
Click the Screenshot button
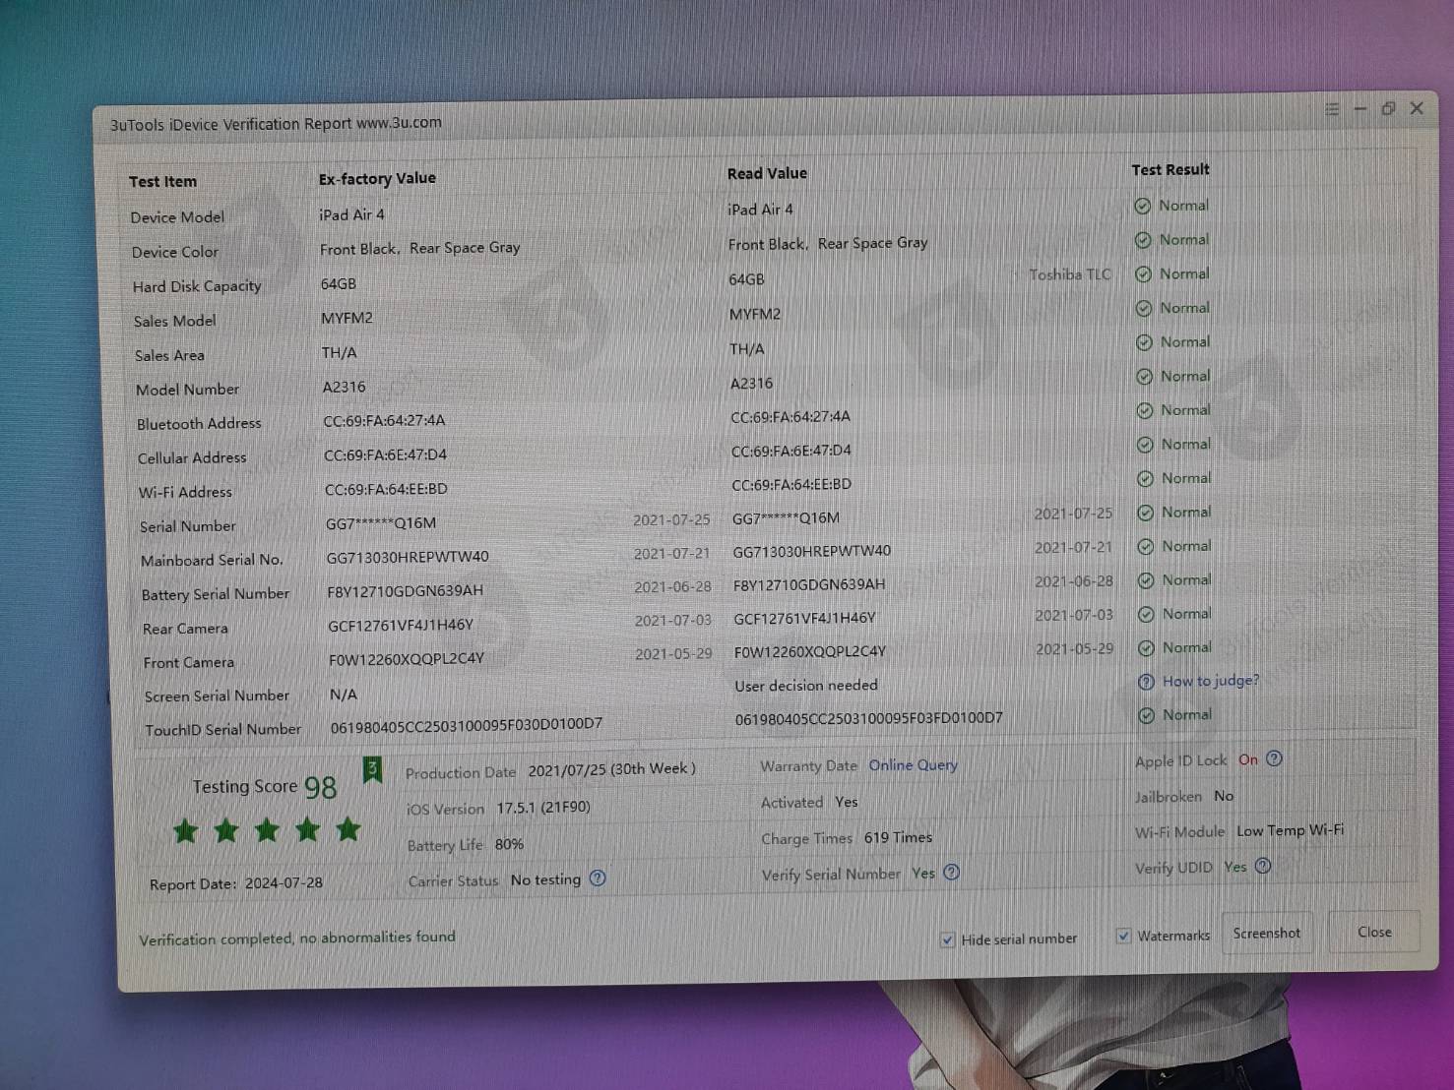tap(1267, 933)
